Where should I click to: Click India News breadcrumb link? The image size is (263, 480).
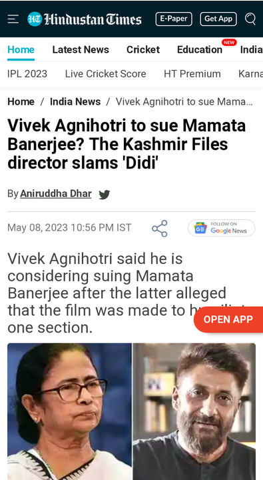pyautogui.click(x=75, y=101)
